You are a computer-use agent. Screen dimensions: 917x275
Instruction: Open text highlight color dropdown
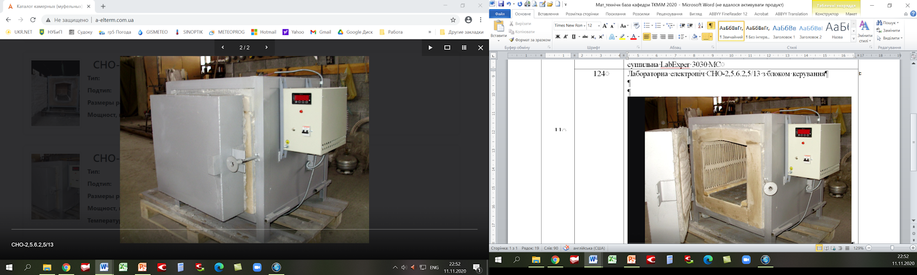628,37
